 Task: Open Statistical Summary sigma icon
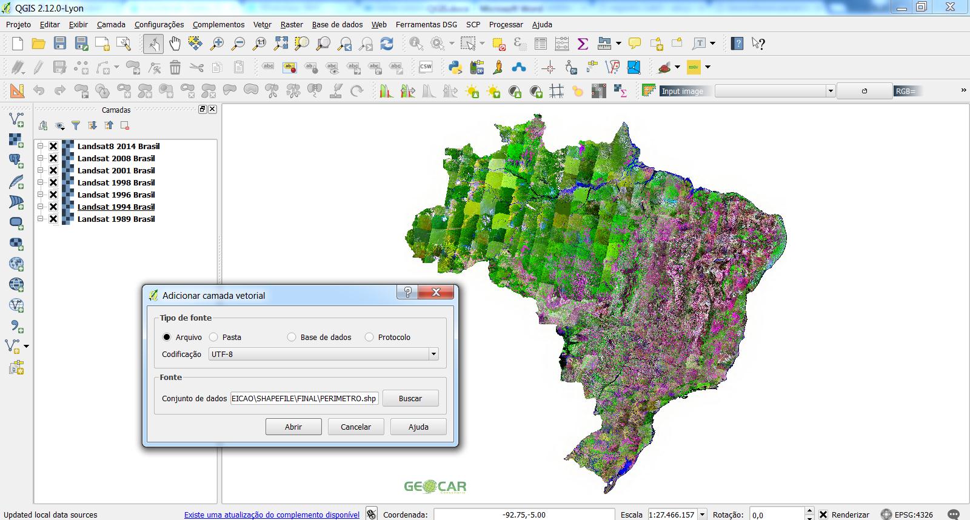[583, 44]
